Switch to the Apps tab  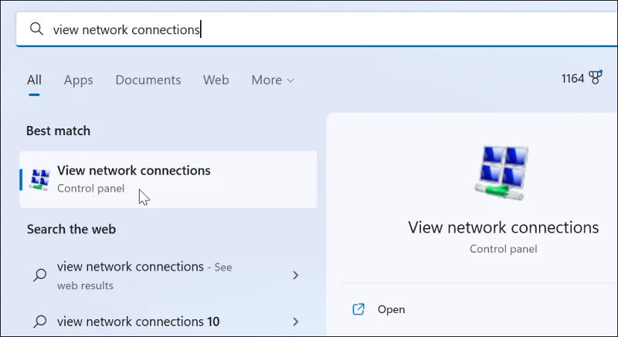[x=79, y=80]
